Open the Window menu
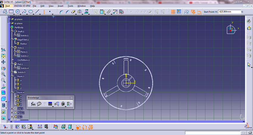 82,6
